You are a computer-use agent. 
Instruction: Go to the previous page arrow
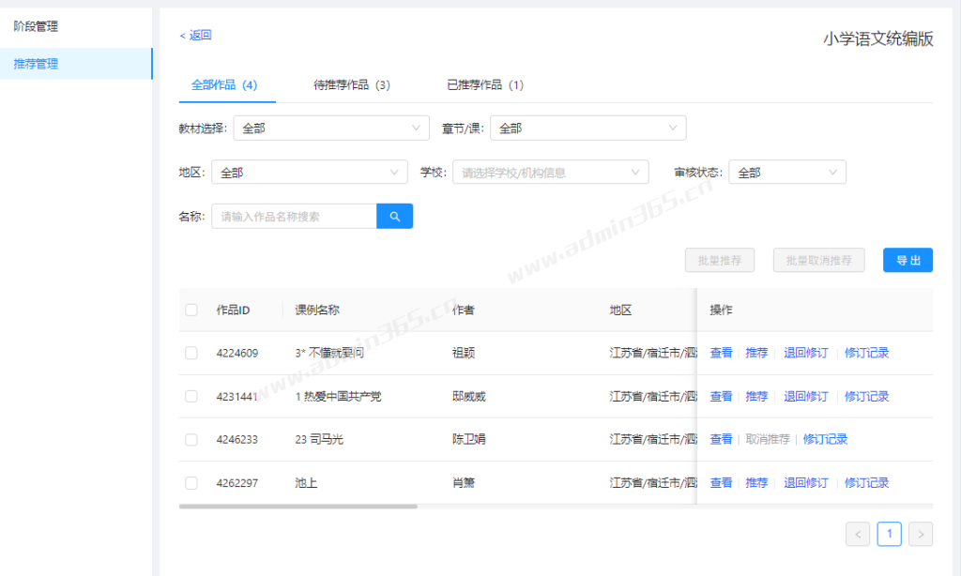tap(858, 535)
